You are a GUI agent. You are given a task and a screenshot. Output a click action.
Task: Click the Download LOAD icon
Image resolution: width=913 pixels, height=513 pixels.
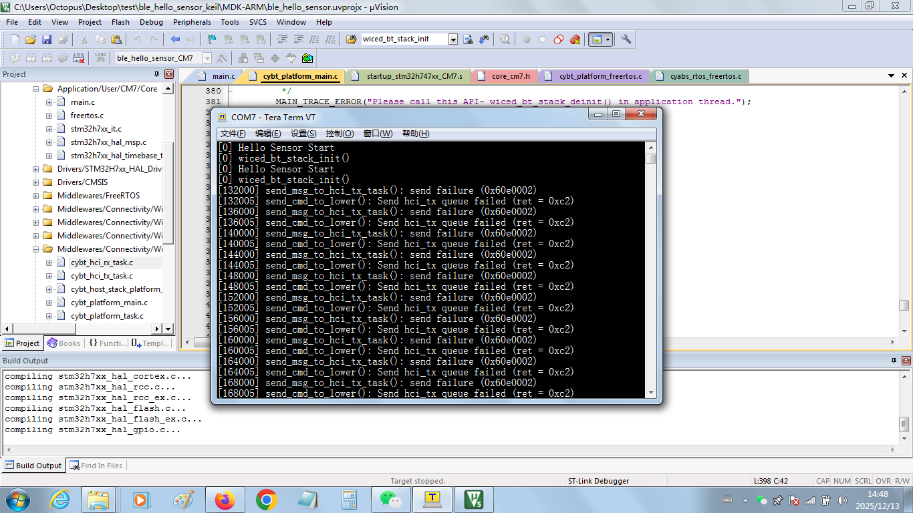pyautogui.click(x=100, y=58)
